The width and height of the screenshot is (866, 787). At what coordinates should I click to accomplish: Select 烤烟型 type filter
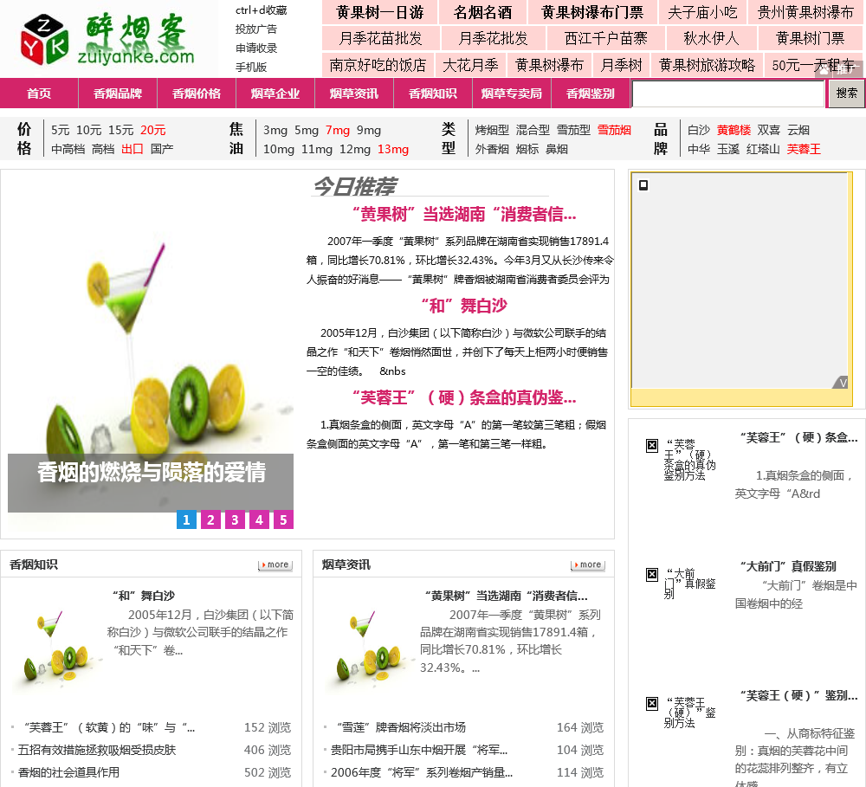tap(492, 131)
